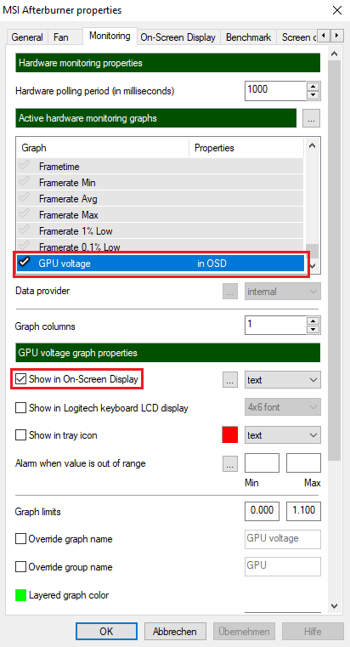350x647 pixels.
Task: Toggle checkmark for Framerate Avg graph
Action: (x=25, y=198)
